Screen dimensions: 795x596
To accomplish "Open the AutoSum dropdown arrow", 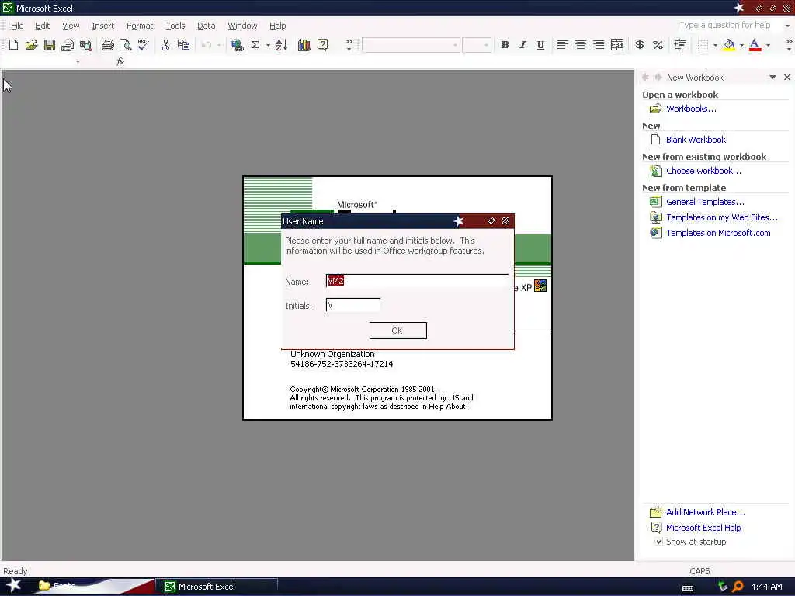I will [268, 45].
